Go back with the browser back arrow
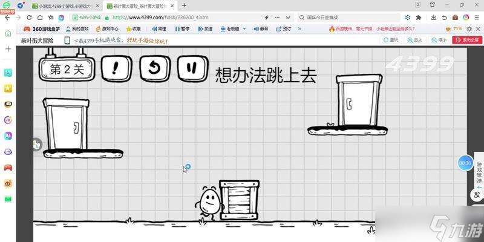Viewport: 484px width, 242px height. [7, 18]
